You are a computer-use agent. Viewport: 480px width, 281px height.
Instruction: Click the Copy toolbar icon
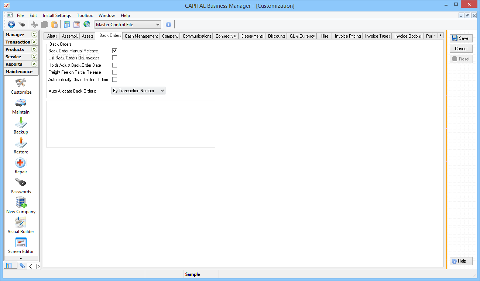(44, 25)
